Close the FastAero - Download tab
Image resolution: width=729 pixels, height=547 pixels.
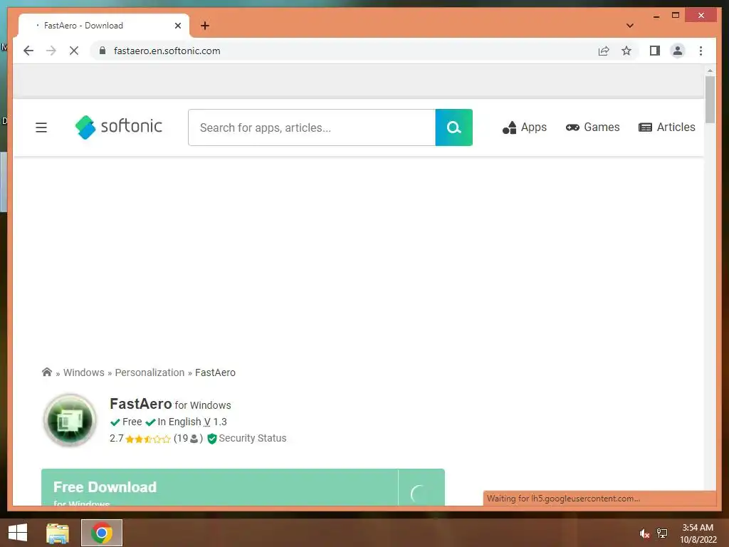[x=177, y=26]
